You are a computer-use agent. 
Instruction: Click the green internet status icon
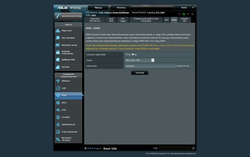(x=184, y=14)
